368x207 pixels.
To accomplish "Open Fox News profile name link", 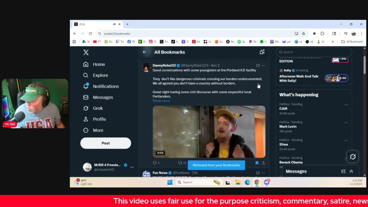I will (x=160, y=173).
